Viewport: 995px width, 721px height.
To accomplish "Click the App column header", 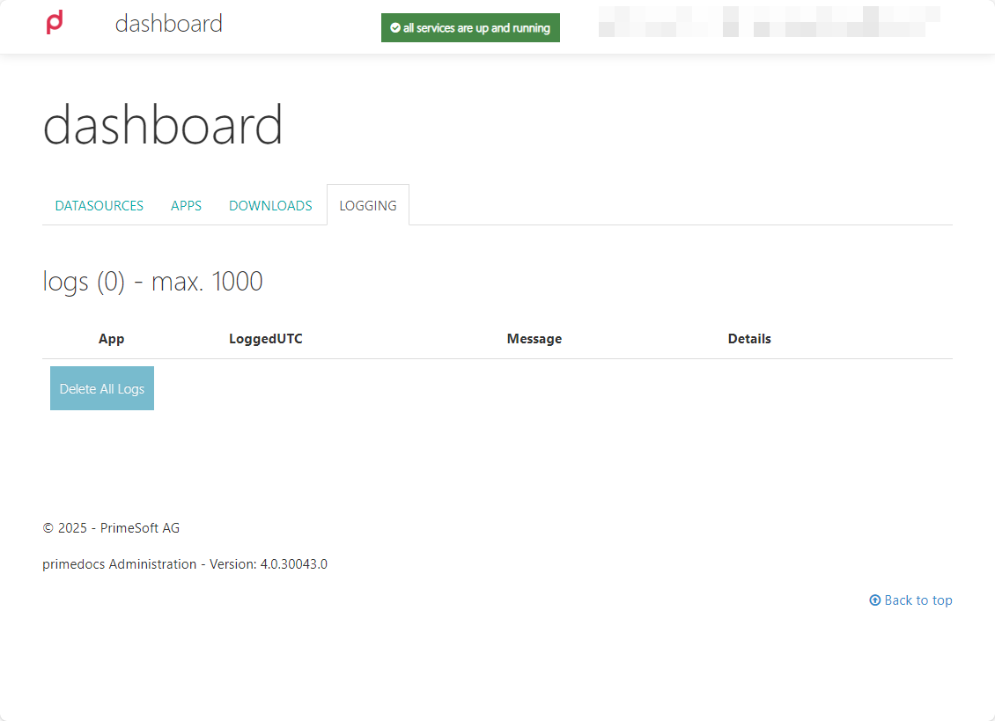I will tap(111, 339).
